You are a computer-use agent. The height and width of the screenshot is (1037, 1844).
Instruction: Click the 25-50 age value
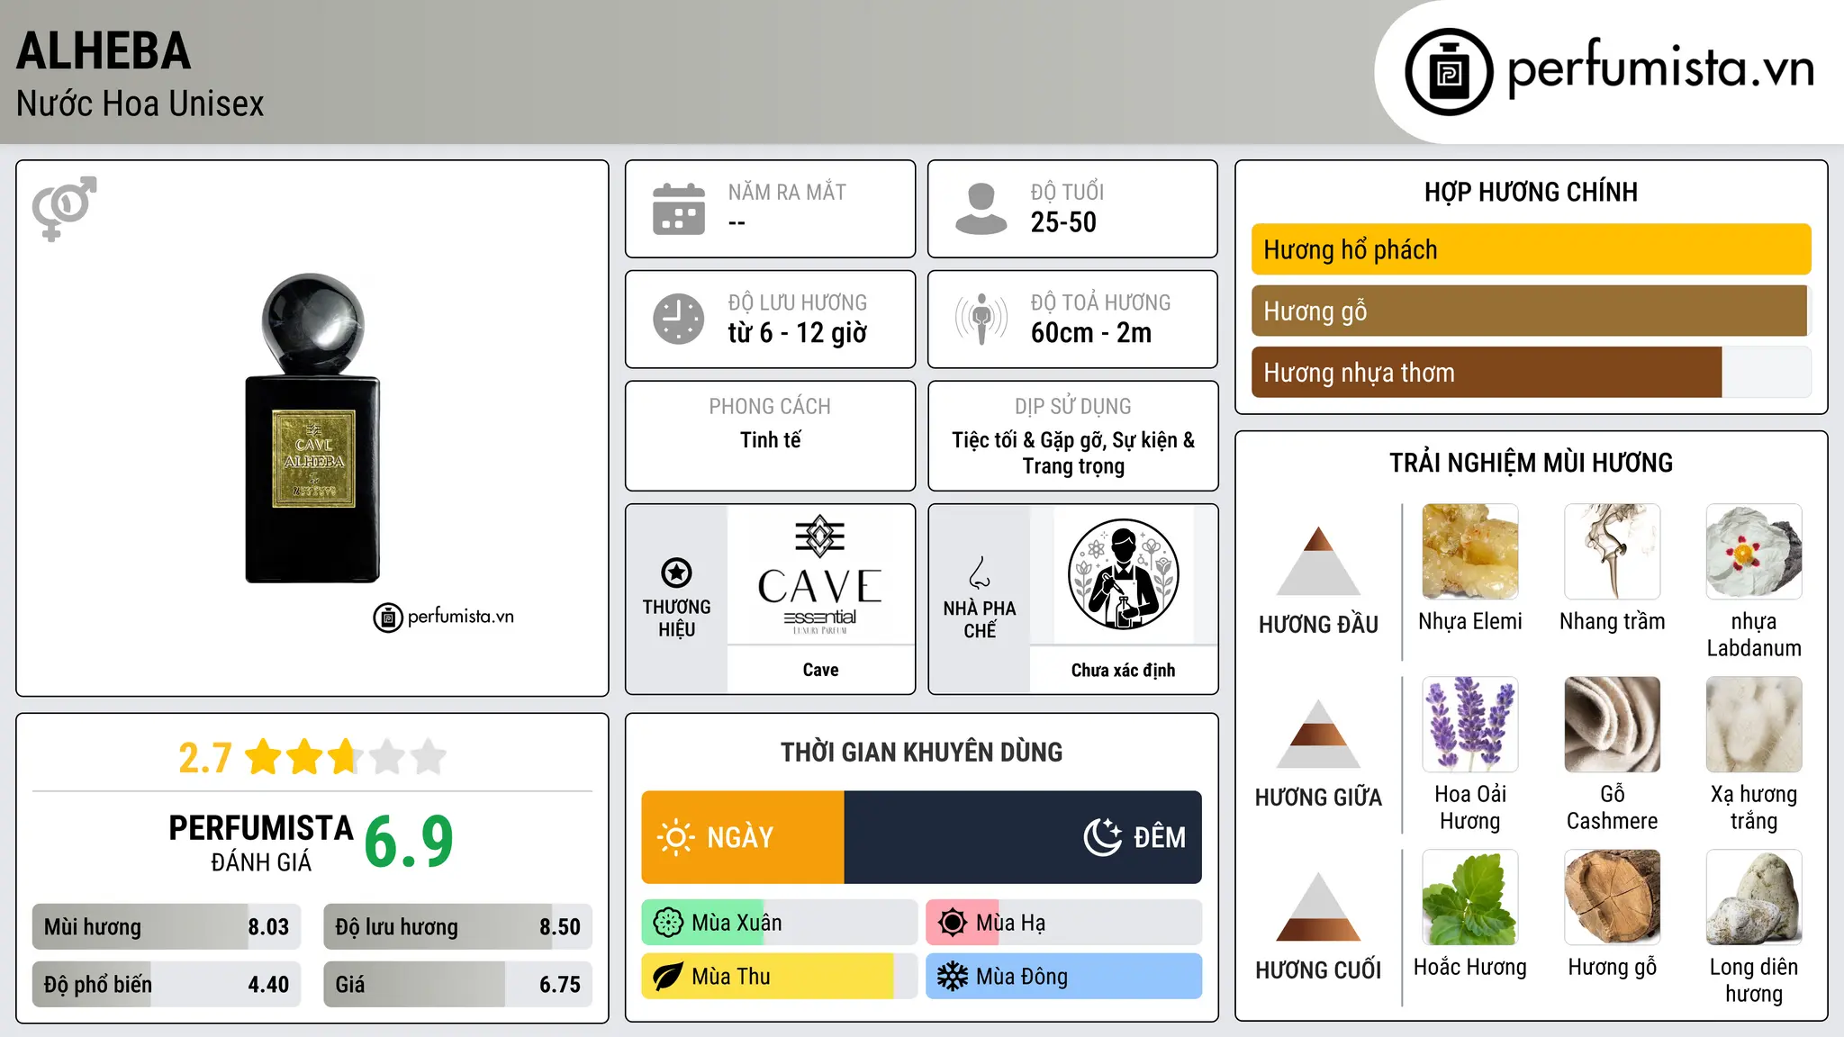click(1063, 222)
